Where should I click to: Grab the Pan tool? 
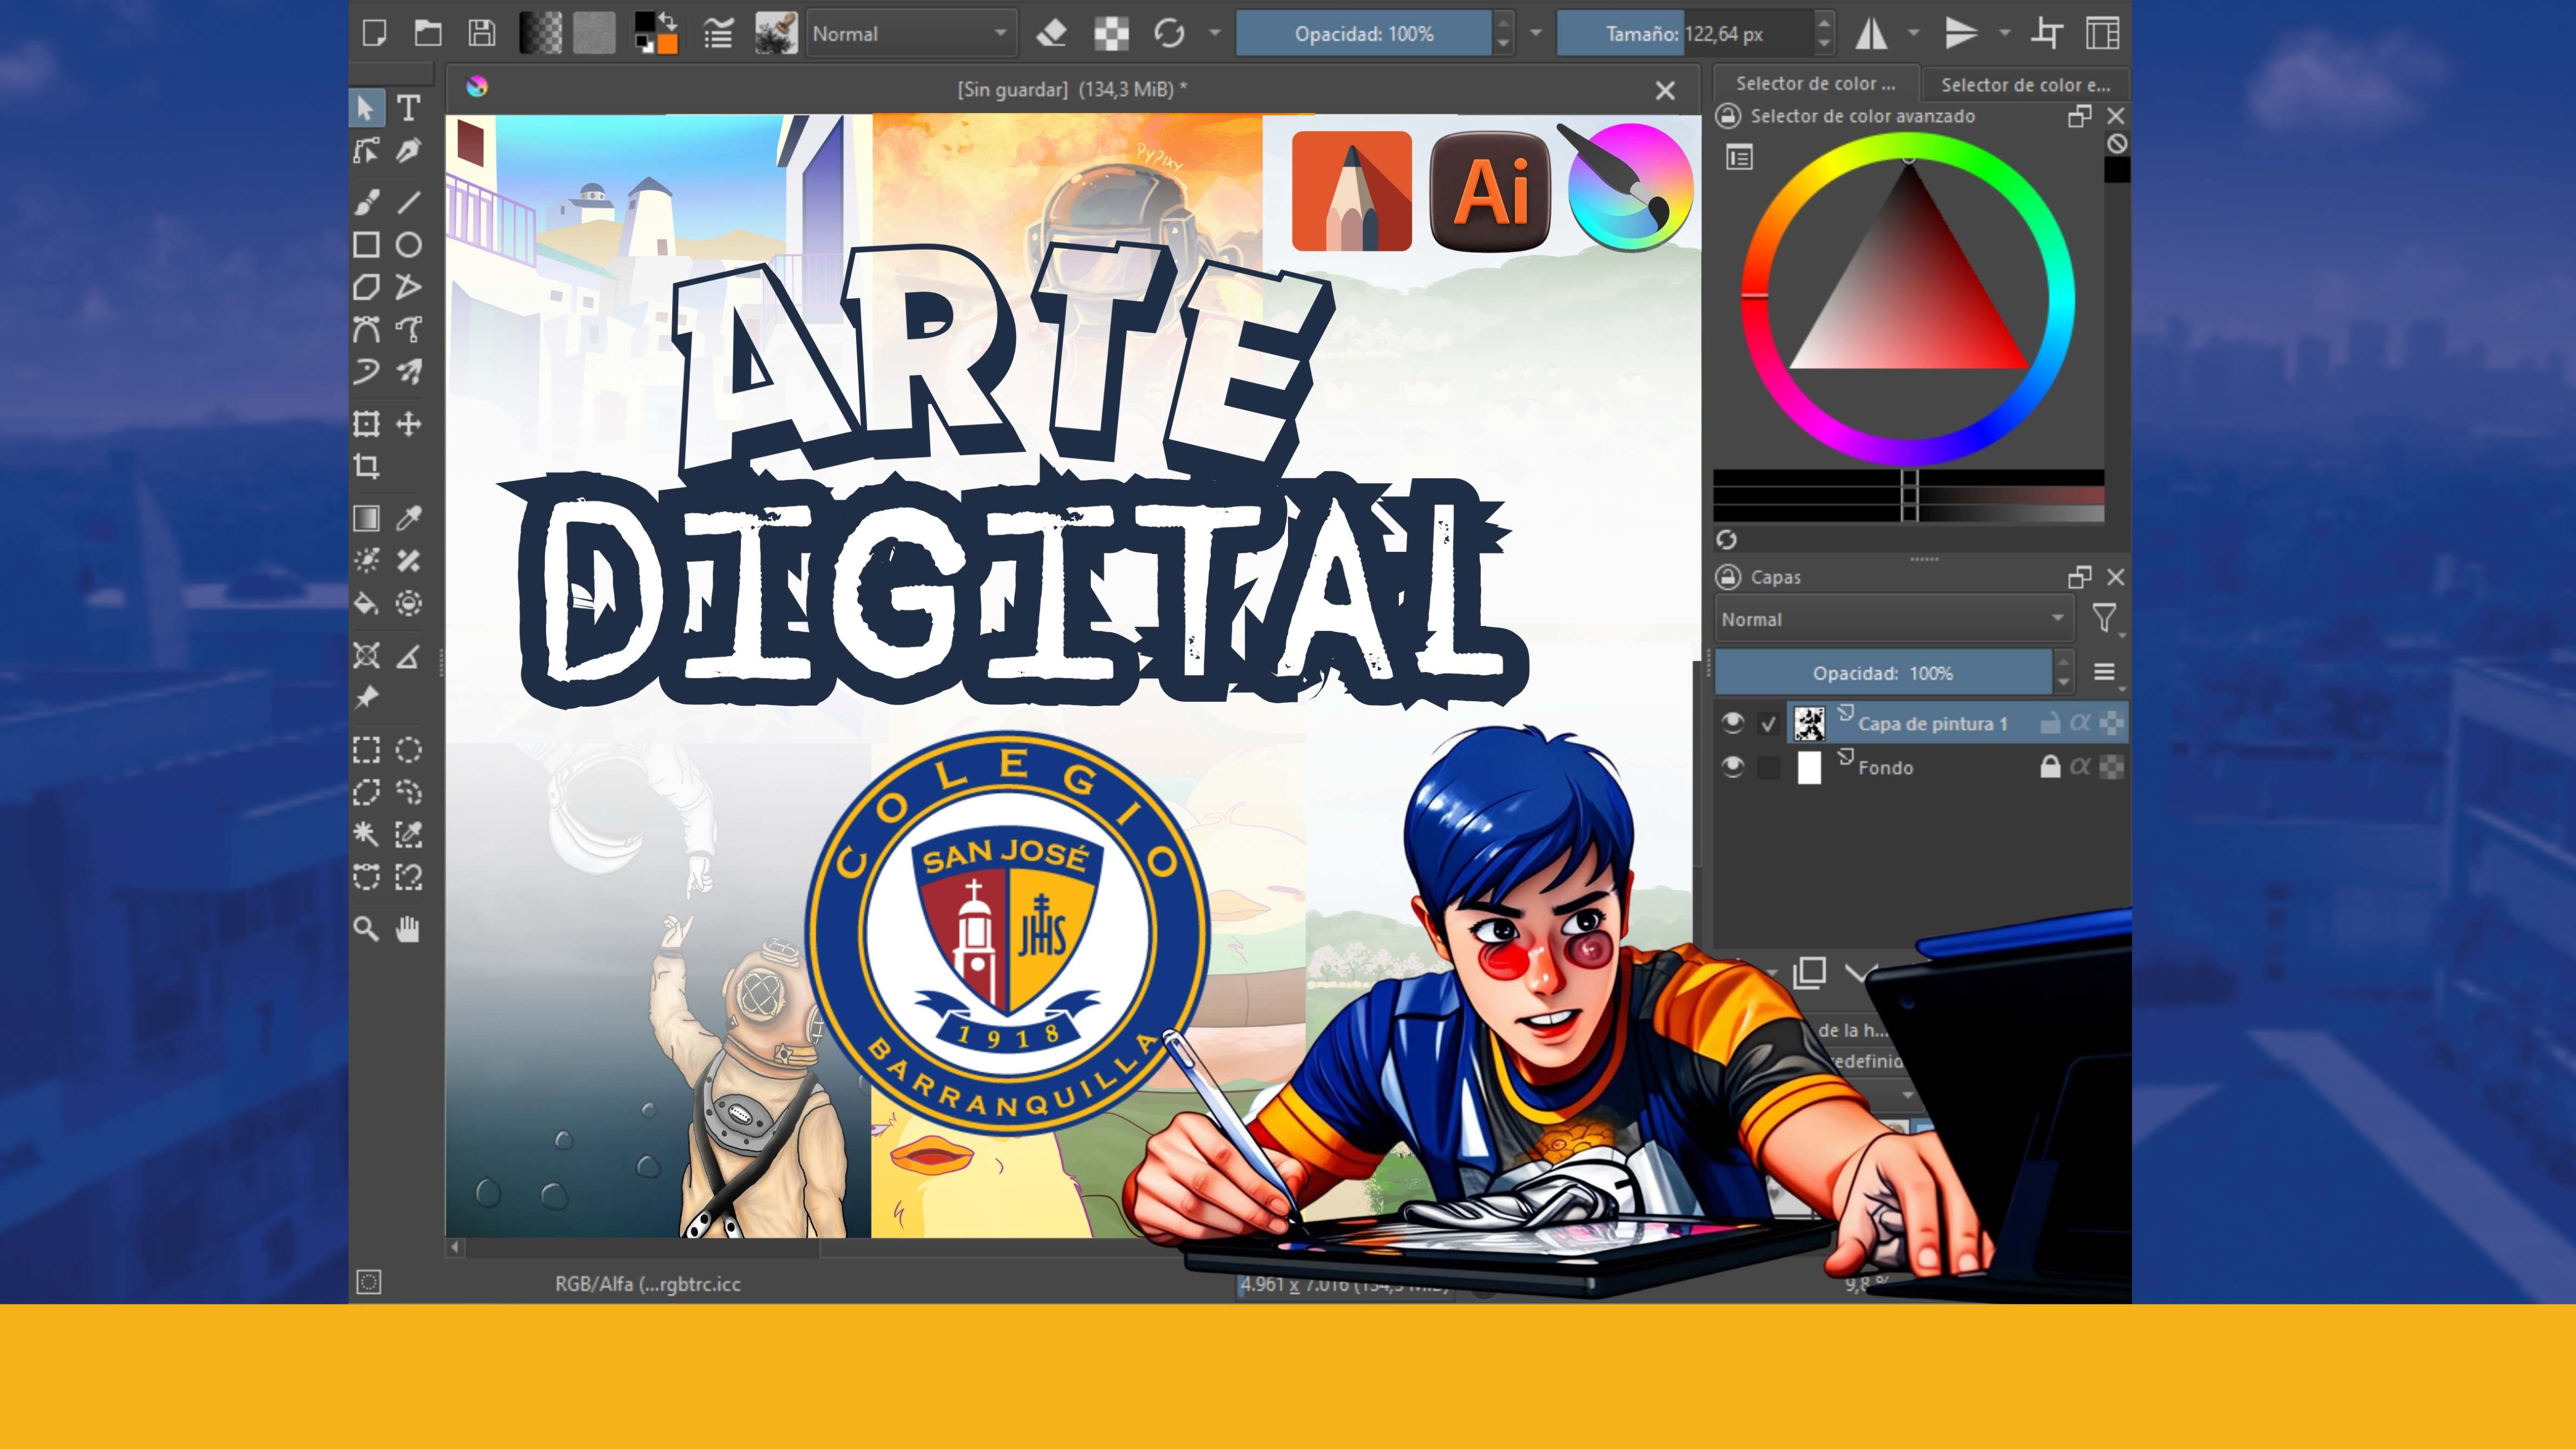[408, 930]
